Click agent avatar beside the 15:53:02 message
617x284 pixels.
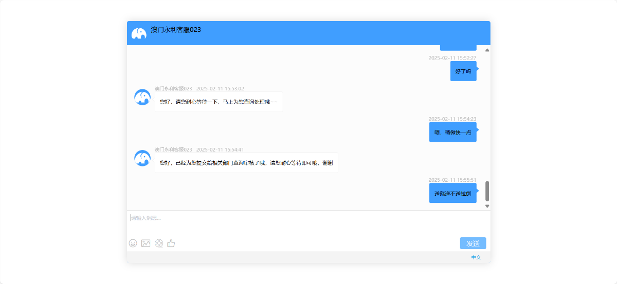(x=142, y=97)
